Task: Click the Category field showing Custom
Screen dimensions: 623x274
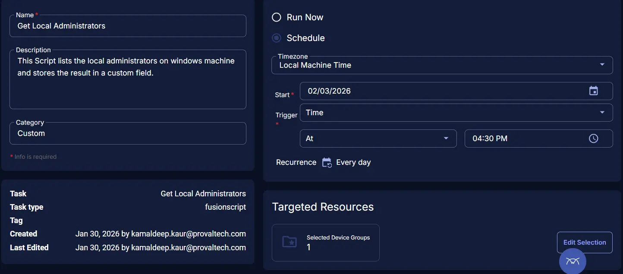Action: [128, 133]
